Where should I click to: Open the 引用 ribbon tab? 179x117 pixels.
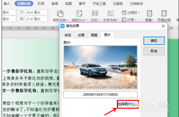coord(41,4)
